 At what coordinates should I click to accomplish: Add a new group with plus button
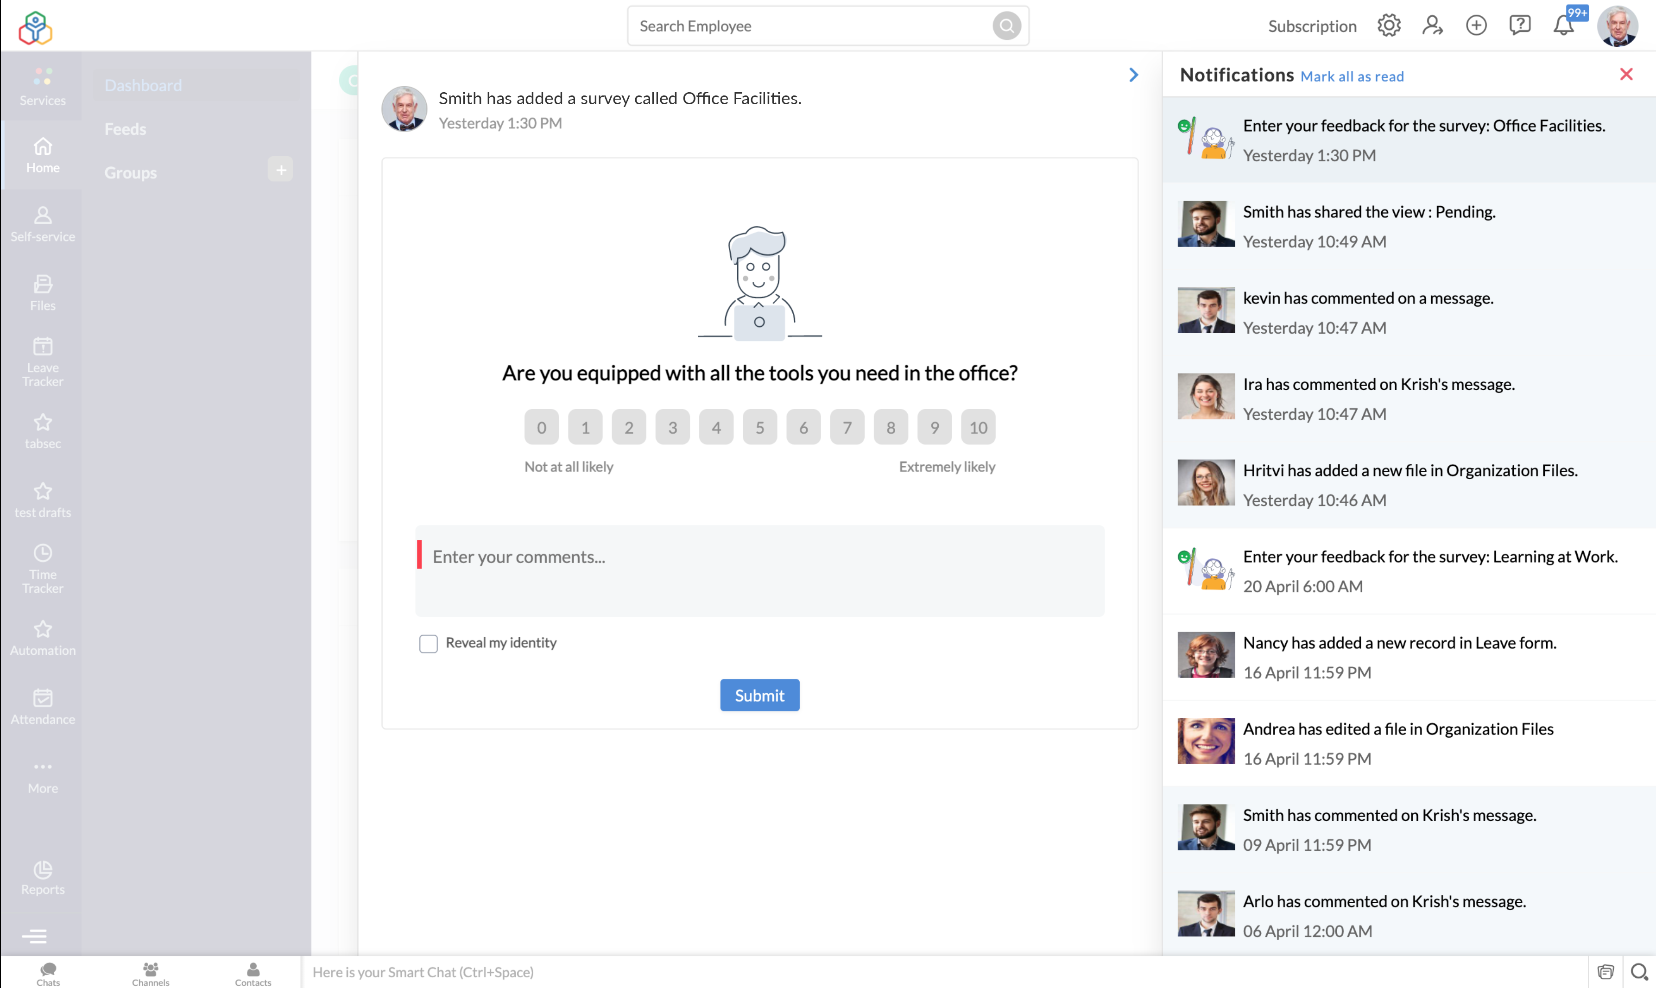coord(280,170)
